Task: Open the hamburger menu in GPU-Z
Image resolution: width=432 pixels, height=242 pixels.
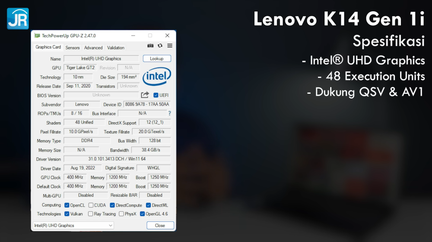Action: [170, 46]
